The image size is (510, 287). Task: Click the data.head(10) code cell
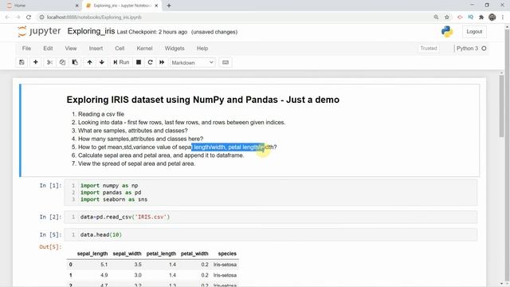click(271, 234)
